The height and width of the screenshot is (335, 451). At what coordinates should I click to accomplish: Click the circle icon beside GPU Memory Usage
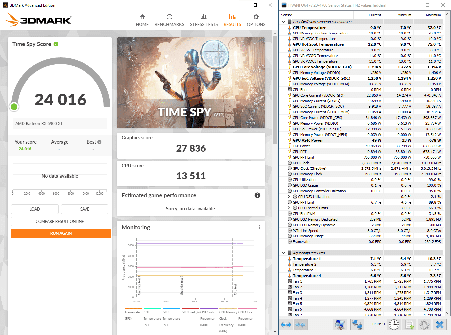(289, 236)
